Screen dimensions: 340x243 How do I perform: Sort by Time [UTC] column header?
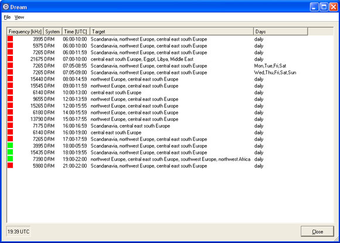click(76, 32)
